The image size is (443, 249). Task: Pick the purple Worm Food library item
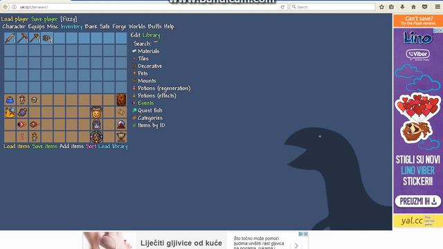point(22,112)
